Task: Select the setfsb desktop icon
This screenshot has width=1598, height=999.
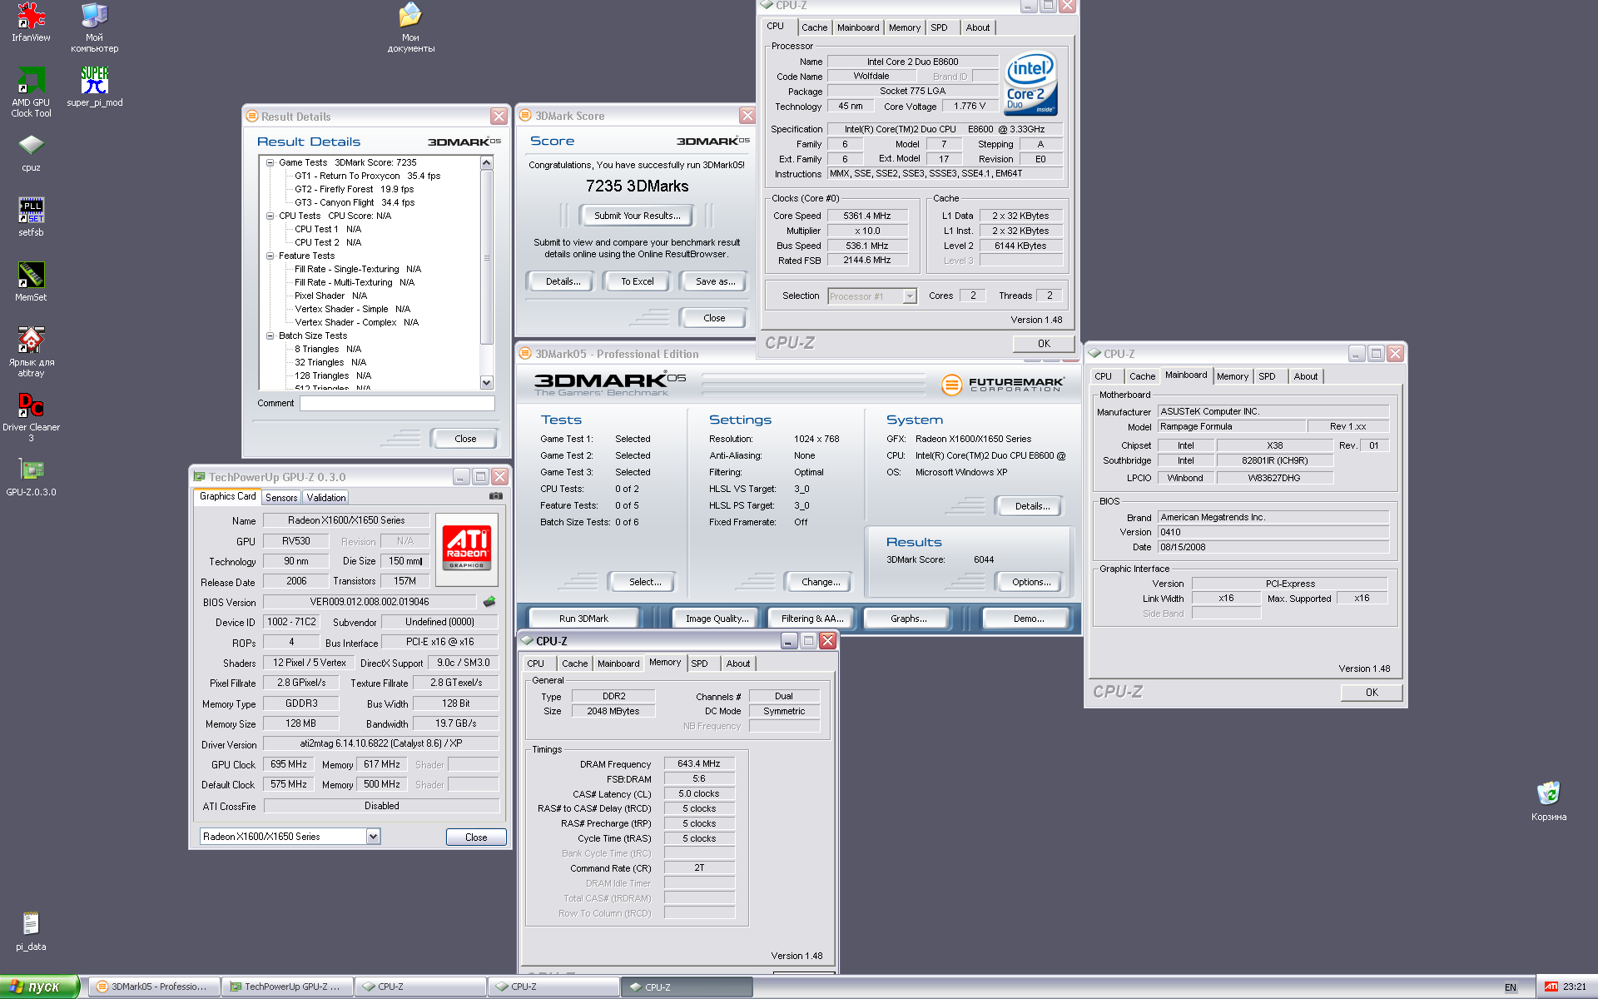Action: [x=31, y=216]
